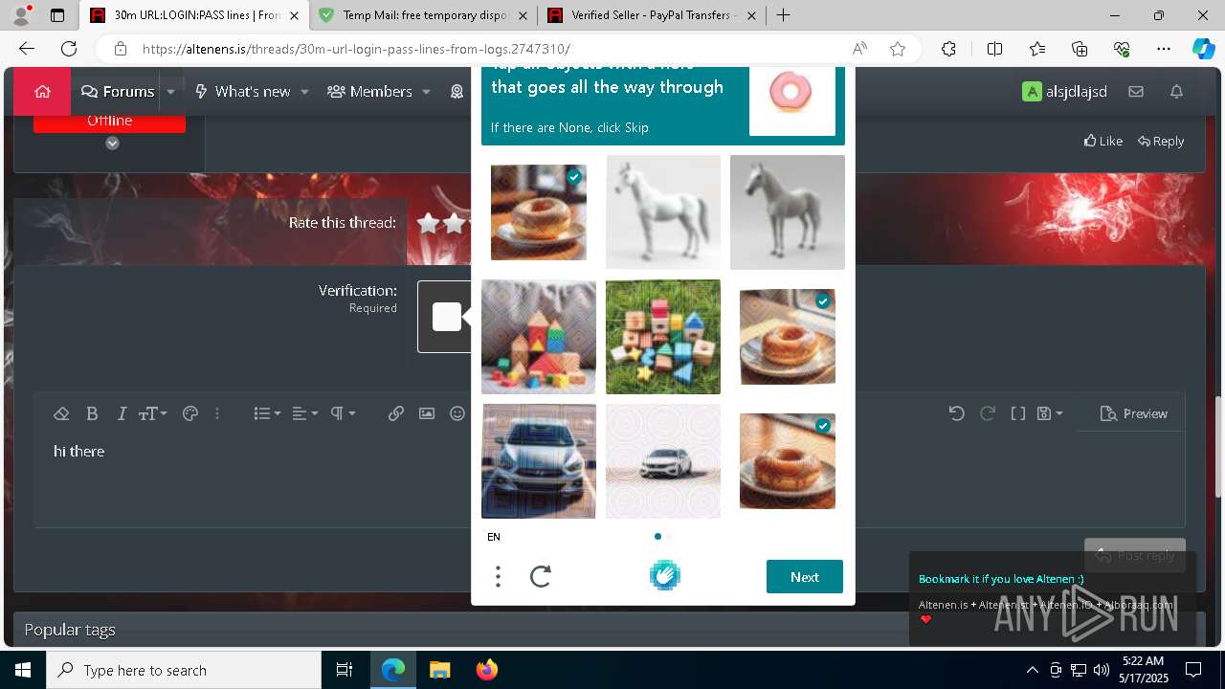The height and width of the screenshot is (689, 1225).
Task: Expand the user info chevron under Offline
Action: coord(112,144)
